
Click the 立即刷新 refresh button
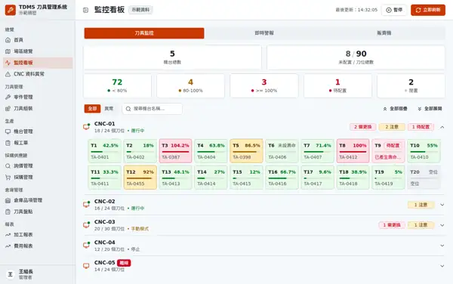428,10
